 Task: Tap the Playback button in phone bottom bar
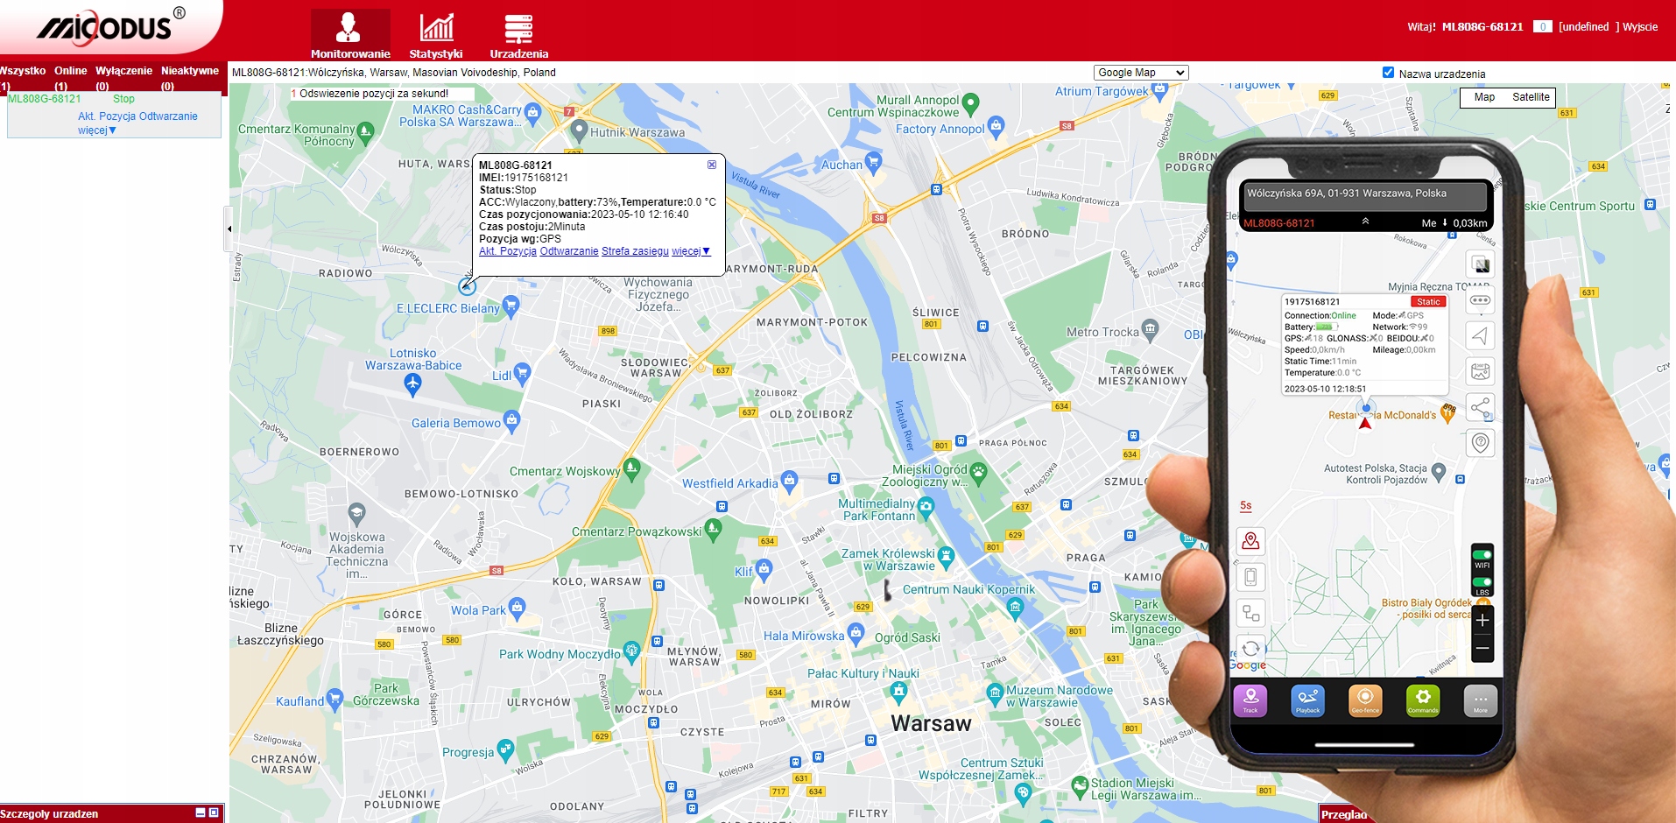click(1307, 700)
